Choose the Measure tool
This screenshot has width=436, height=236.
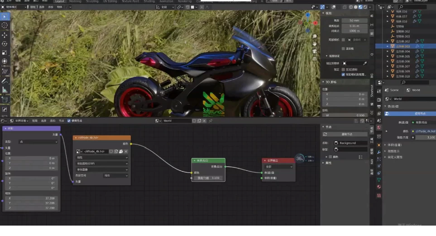[5, 90]
